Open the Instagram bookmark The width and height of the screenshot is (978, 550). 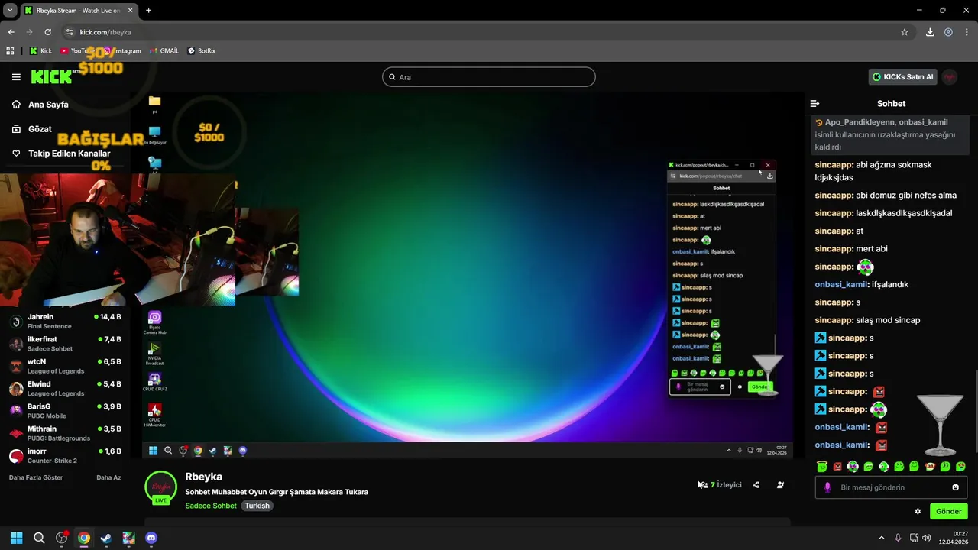pyautogui.click(x=122, y=51)
